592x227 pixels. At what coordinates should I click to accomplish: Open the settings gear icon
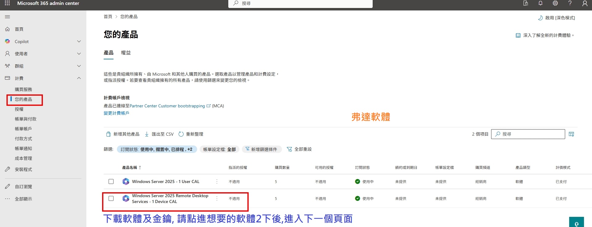555,3
